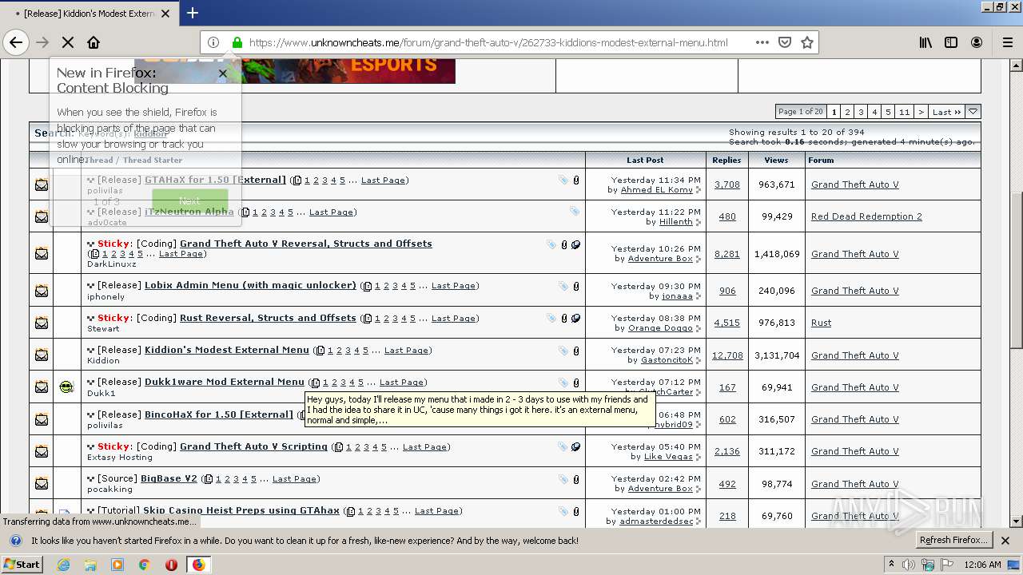Save page to Pocket
This screenshot has width=1023, height=575.
click(x=785, y=42)
